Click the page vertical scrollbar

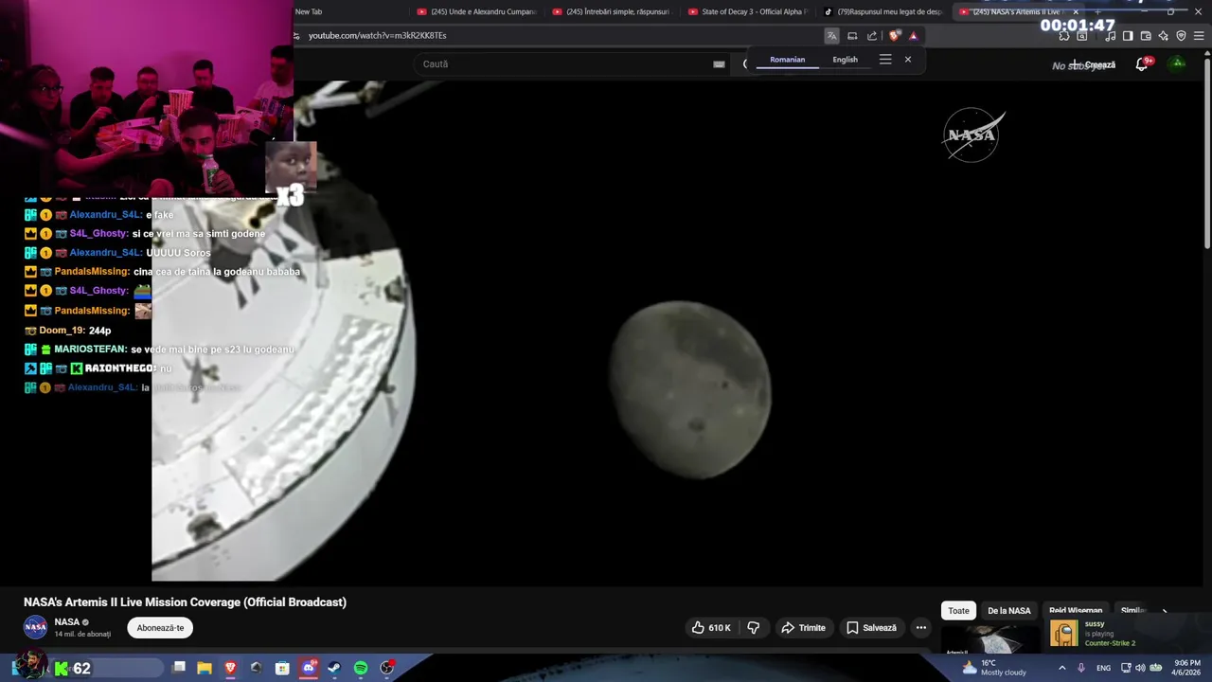1206,152
